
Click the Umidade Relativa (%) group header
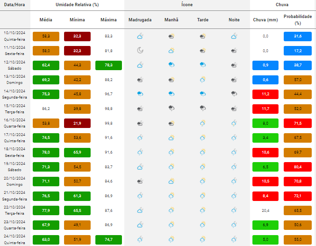click(77, 4)
